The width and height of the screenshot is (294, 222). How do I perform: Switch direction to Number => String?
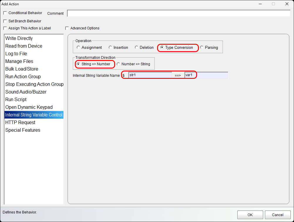[118, 64]
